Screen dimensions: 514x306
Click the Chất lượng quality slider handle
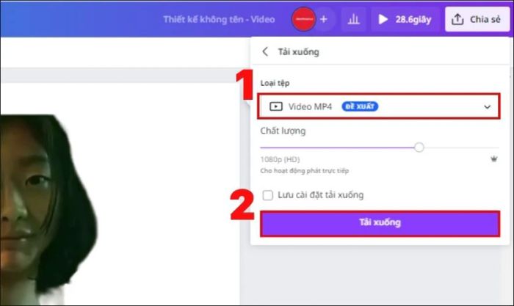point(419,147)
